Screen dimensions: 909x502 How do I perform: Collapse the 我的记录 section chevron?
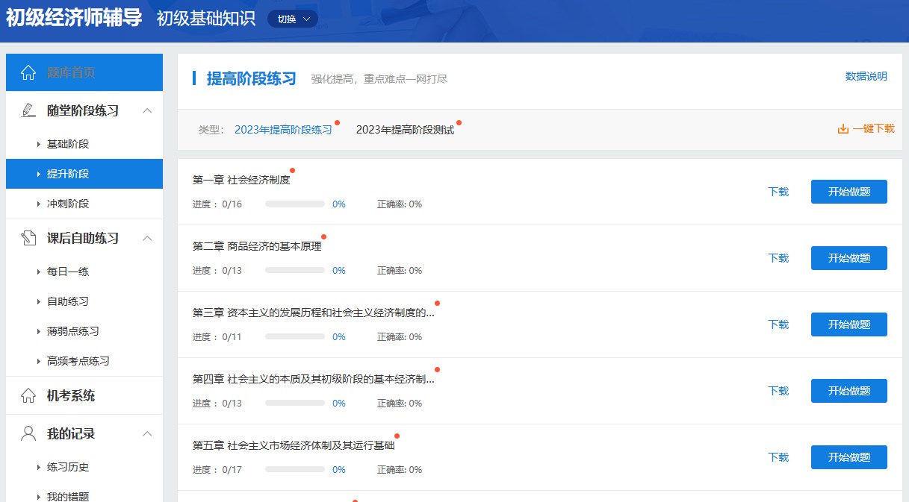point(147,433)
